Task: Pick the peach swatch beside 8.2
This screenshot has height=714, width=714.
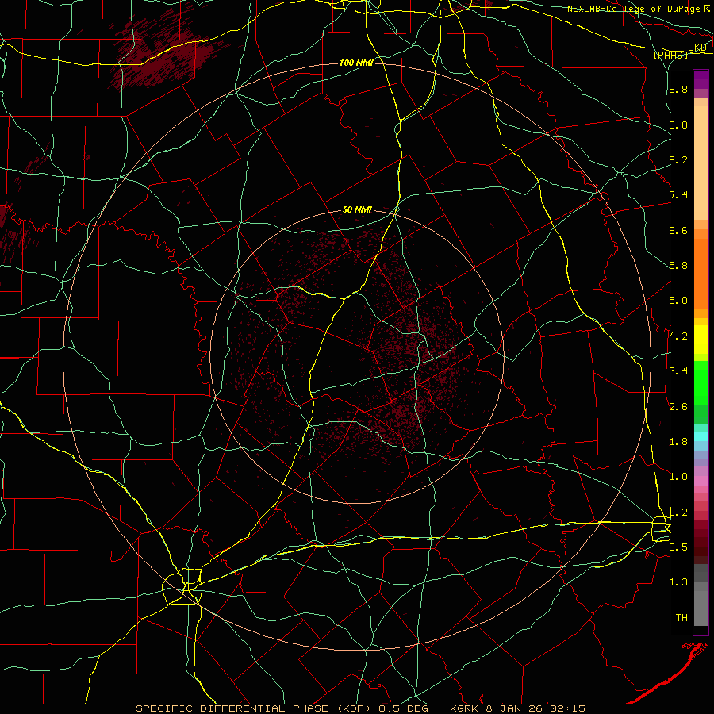Action: coord(701,163)
